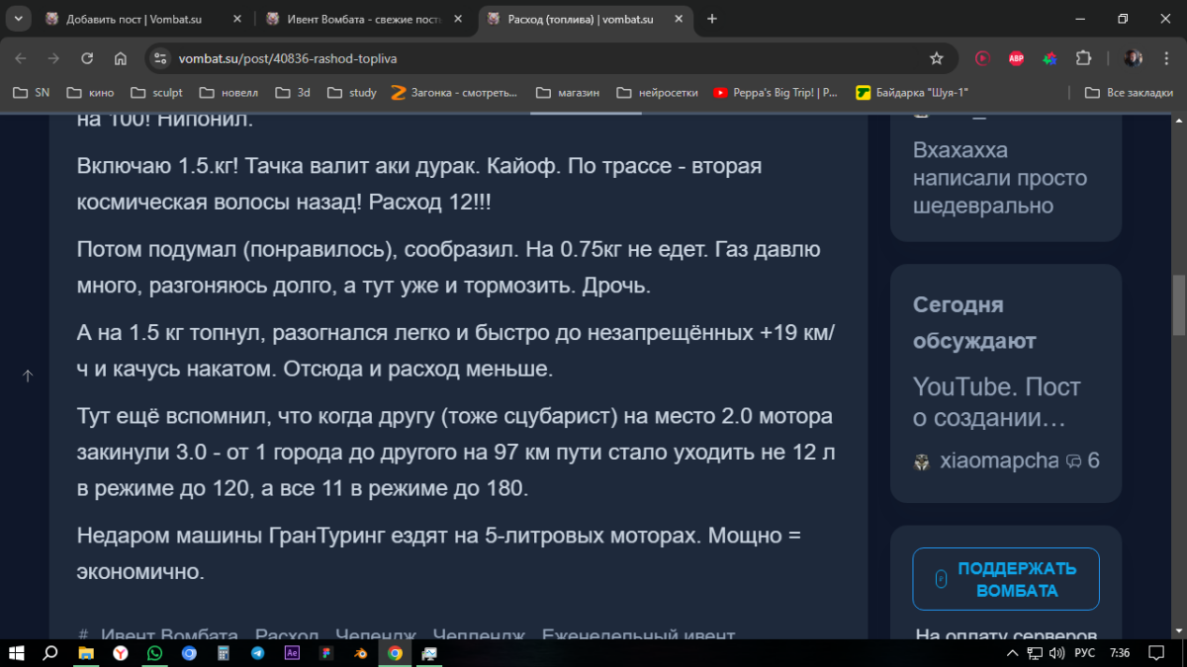Open network status in system tray

[1035, 653]
